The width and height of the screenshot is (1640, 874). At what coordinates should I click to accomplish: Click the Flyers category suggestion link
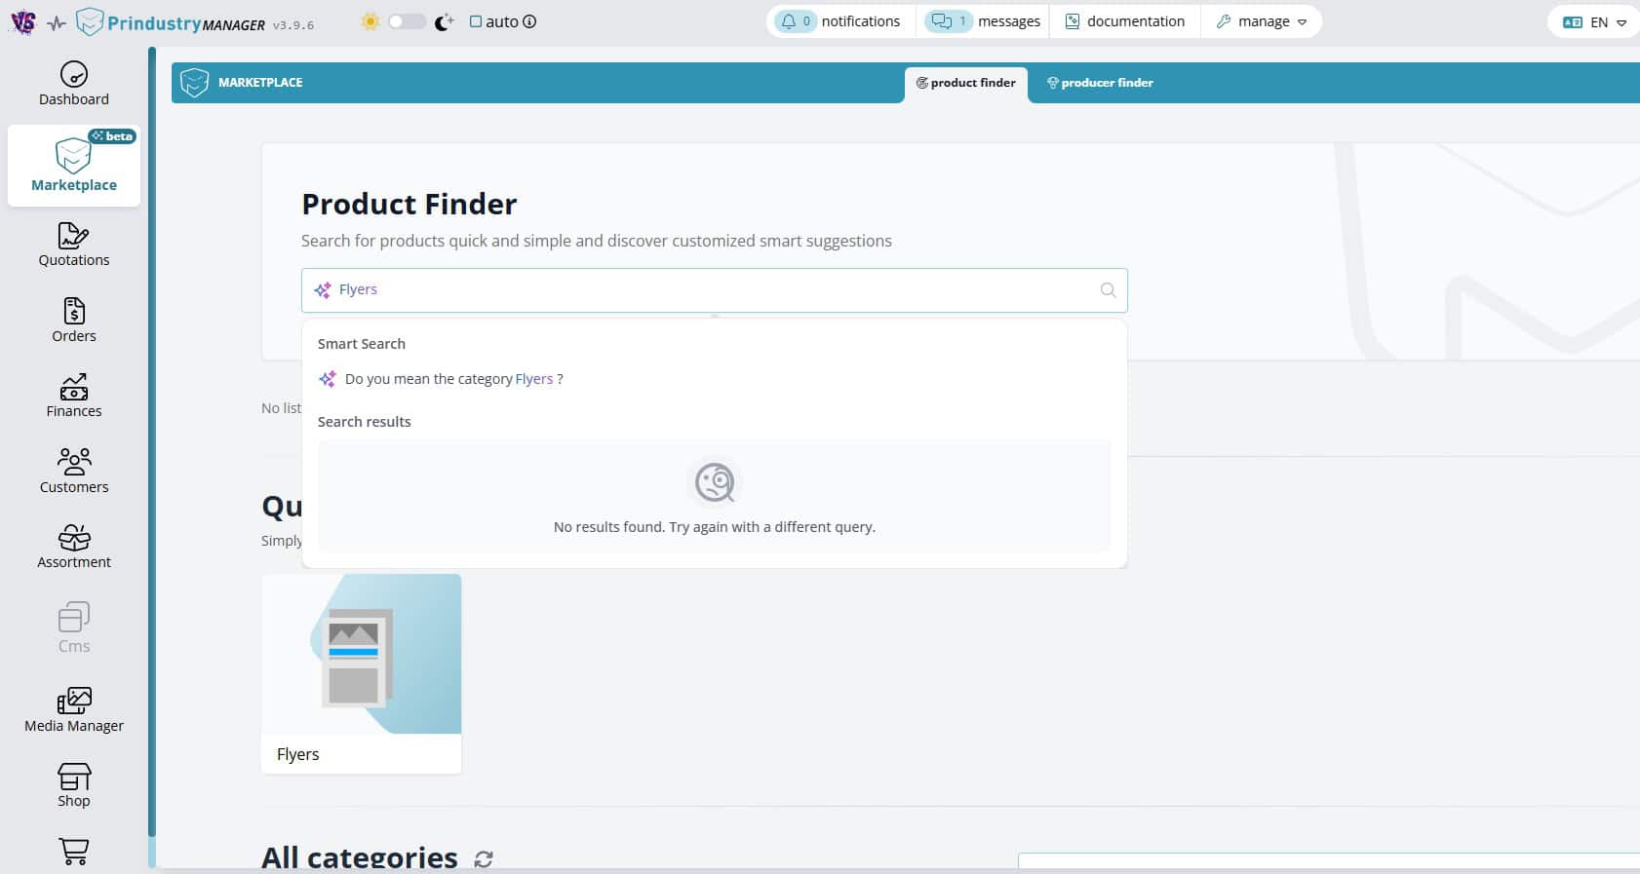[x=533, y=379]
